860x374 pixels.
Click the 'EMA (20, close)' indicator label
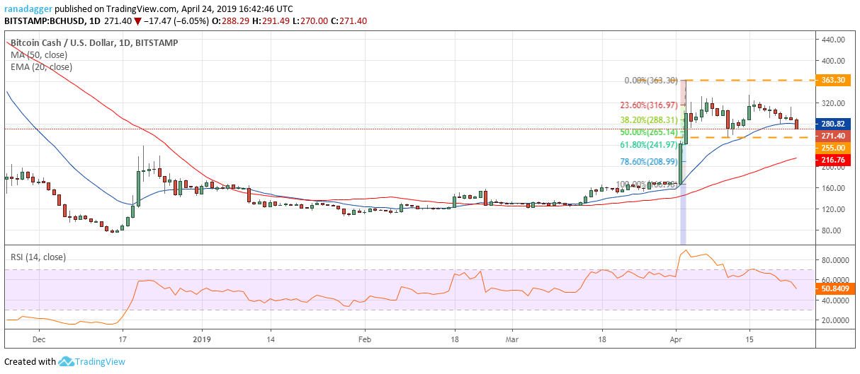(x=41, y=67)
